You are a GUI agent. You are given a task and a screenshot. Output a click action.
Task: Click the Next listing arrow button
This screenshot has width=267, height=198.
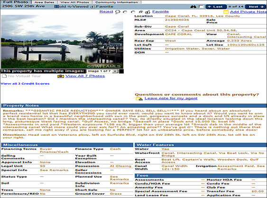(256, 7)
